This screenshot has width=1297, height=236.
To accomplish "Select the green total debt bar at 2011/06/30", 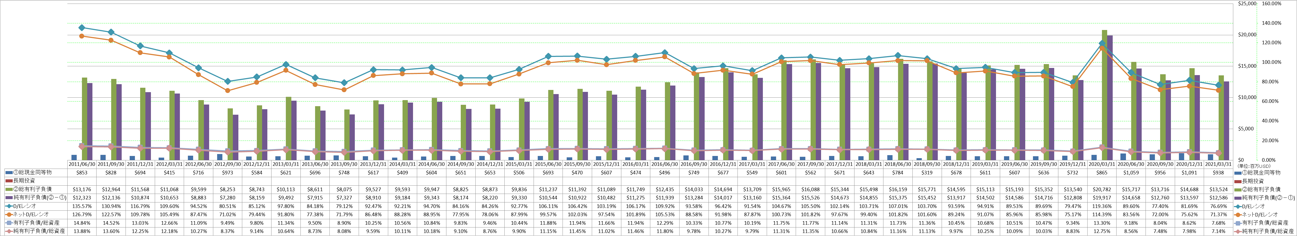I will click(x=85, y=119).
